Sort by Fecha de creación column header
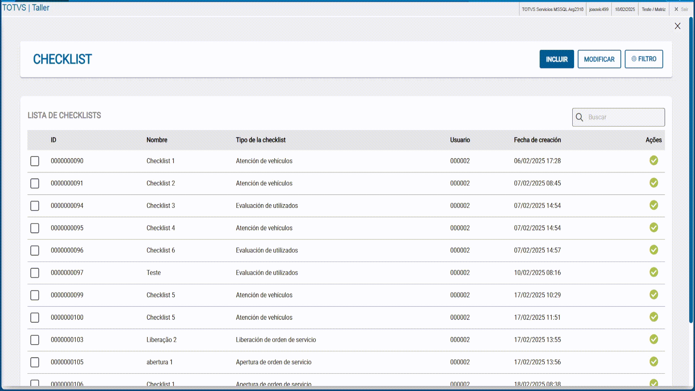 (537, 140)
